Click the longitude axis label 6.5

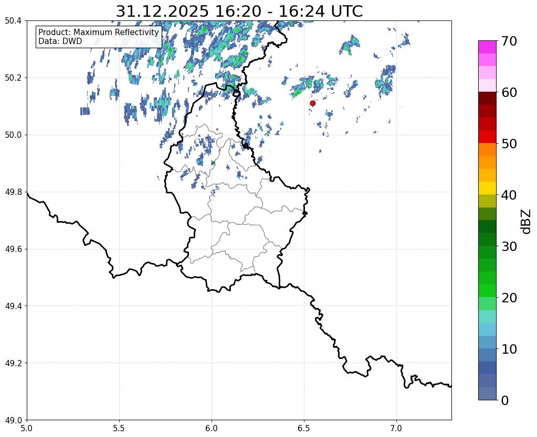[x=304, y=428]
